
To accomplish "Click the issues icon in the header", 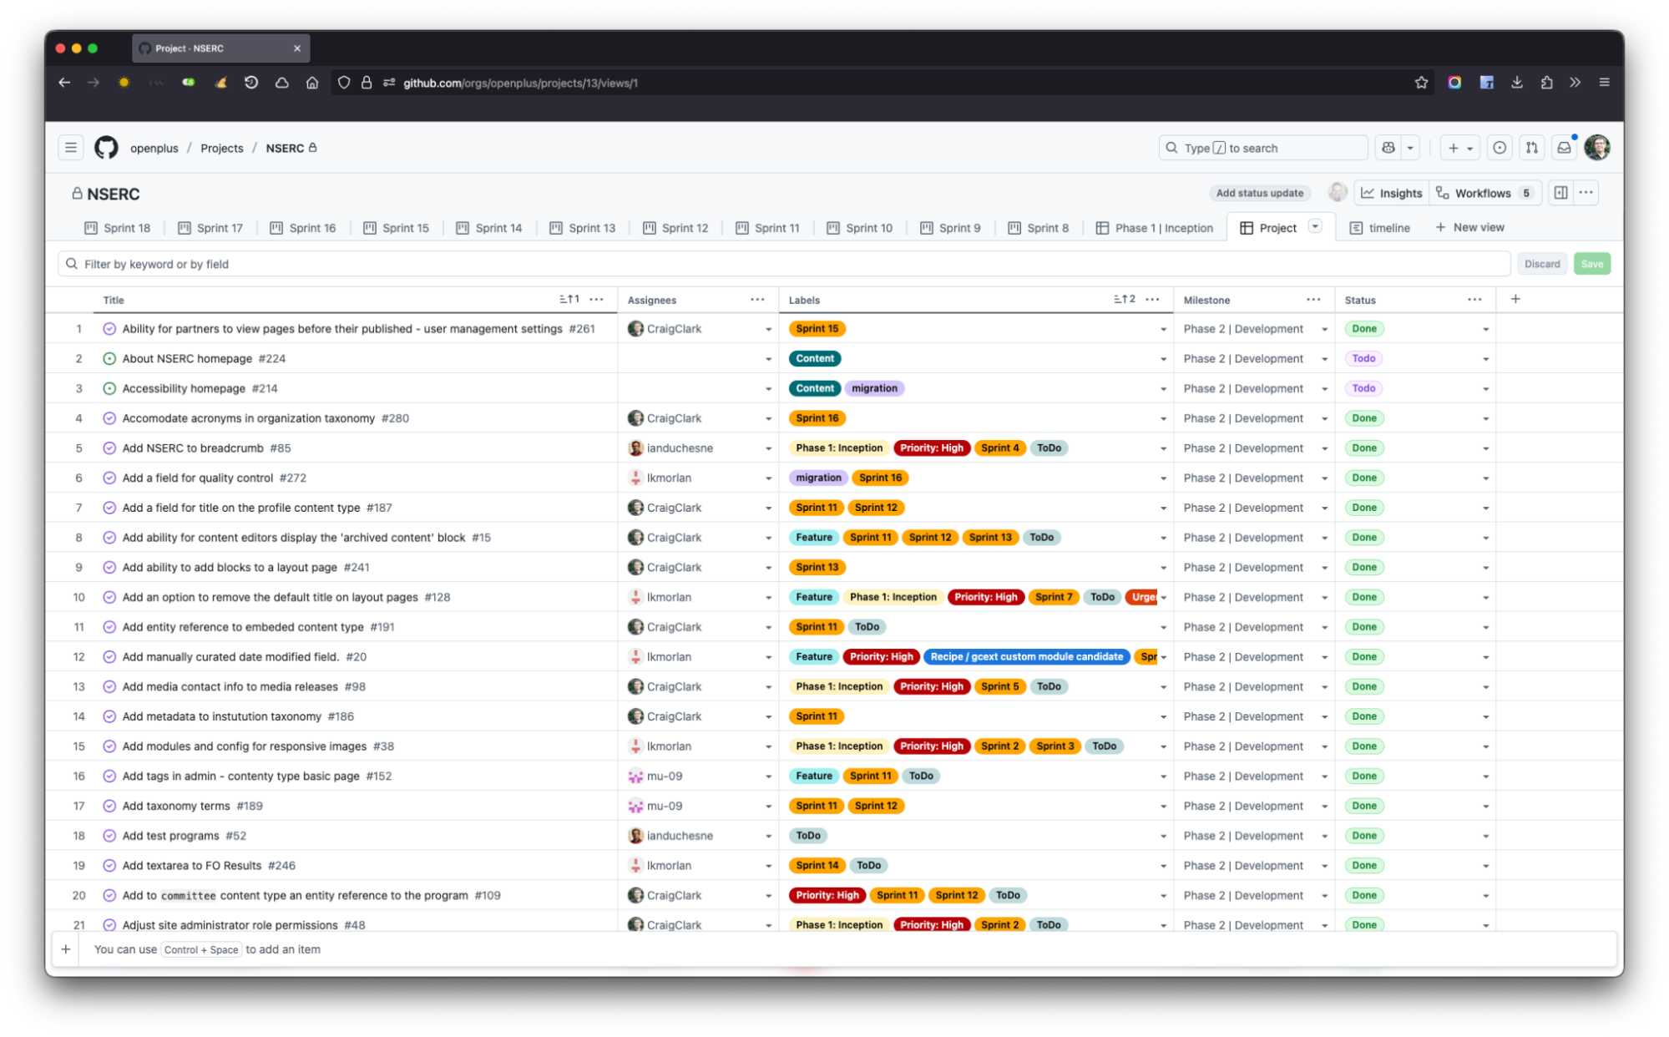I will (x=1500, y=147).
